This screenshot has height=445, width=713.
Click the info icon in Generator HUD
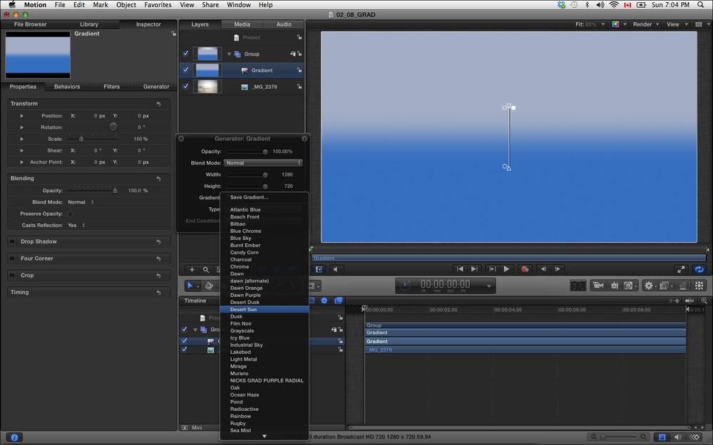(x=304, y=139)
